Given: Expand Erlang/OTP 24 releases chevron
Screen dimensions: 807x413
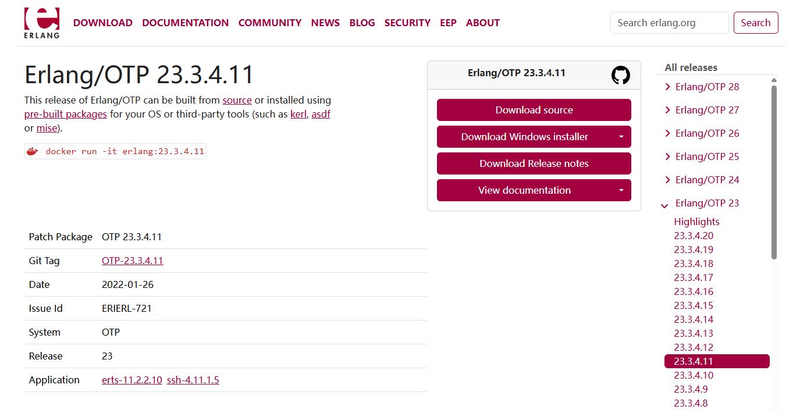Looking at the screenshot, I should coord(667,180).
